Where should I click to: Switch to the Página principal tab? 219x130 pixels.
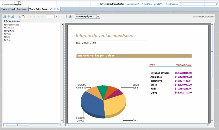(8, 9)
